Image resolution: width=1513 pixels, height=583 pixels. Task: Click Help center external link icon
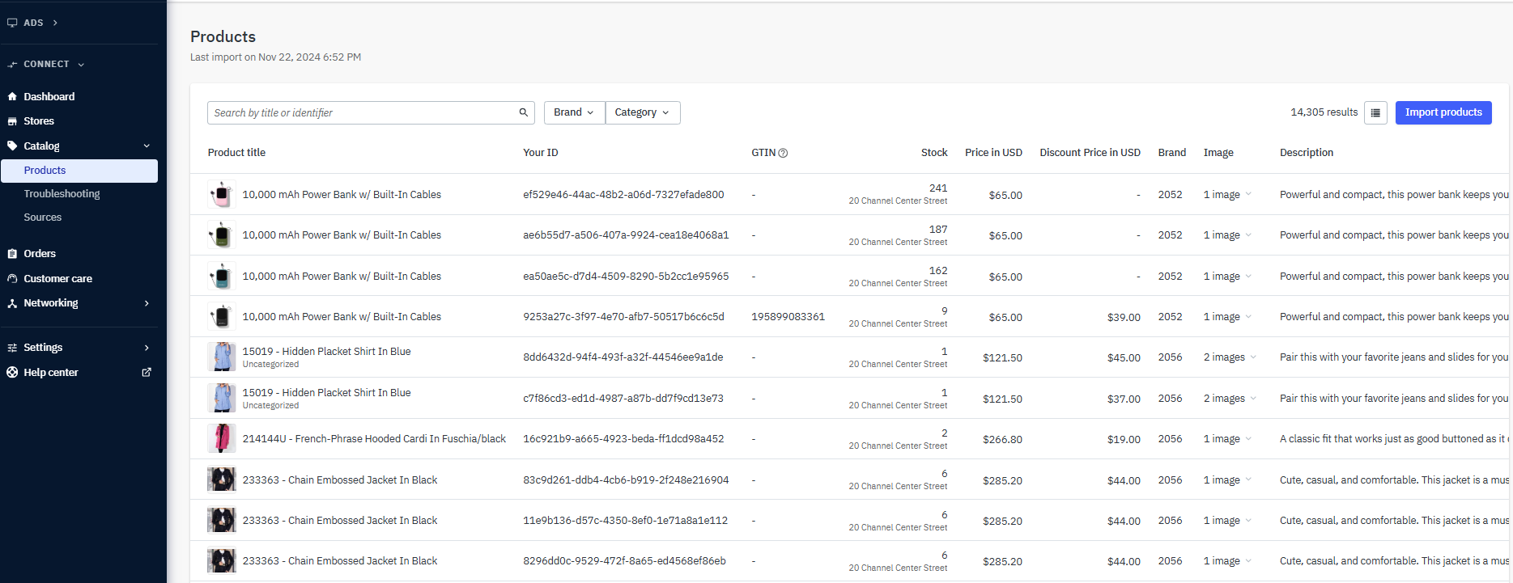click(147, 373)
